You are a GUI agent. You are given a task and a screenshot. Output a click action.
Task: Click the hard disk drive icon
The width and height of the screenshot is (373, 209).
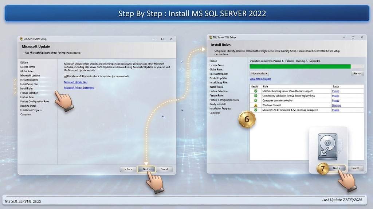point(327,147)
